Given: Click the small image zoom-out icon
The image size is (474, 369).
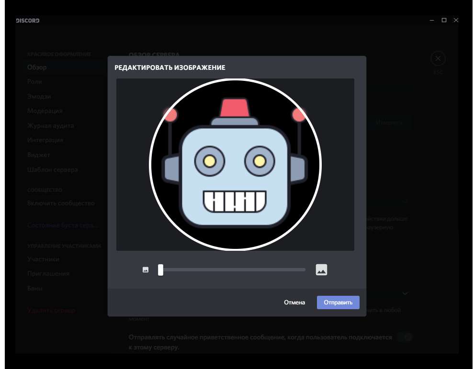Looking at the screenshot, I should (146, 270).
